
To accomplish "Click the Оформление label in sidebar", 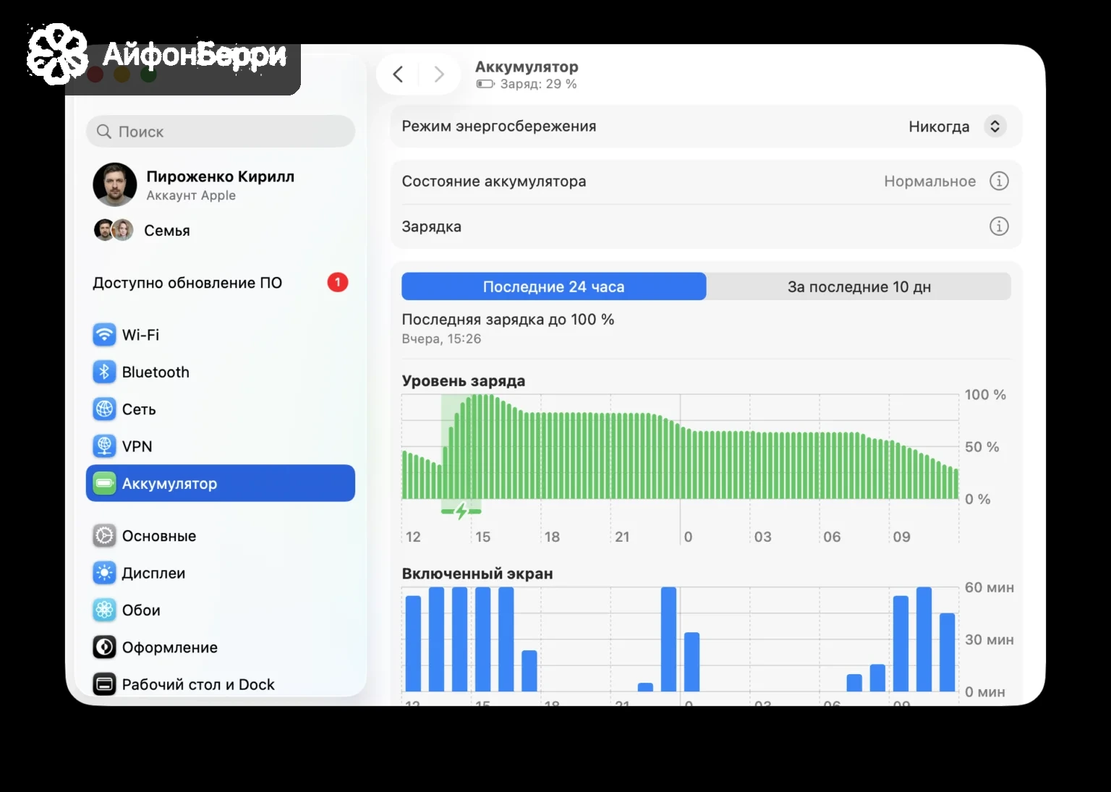I will click(170, 647).
